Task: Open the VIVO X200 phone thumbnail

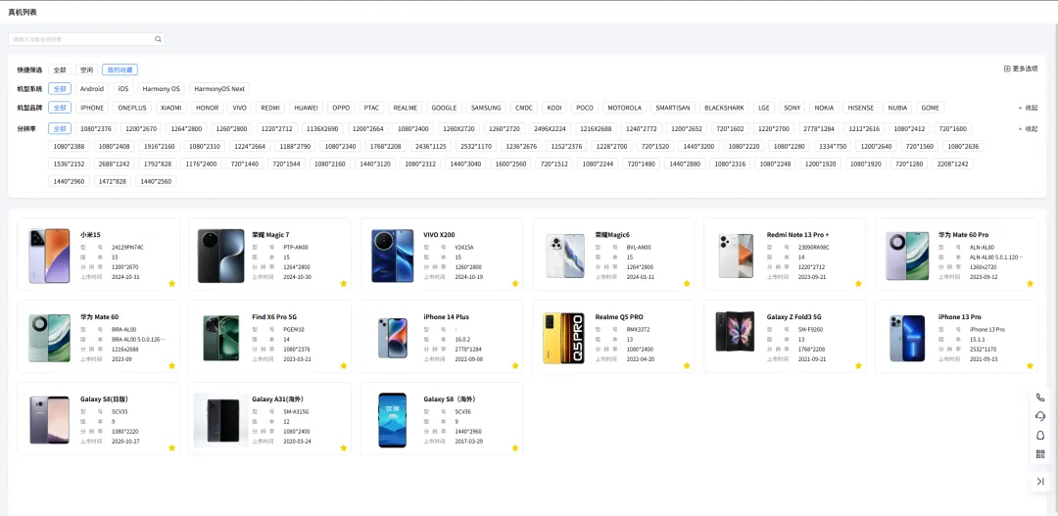Action: pos(393,256)
